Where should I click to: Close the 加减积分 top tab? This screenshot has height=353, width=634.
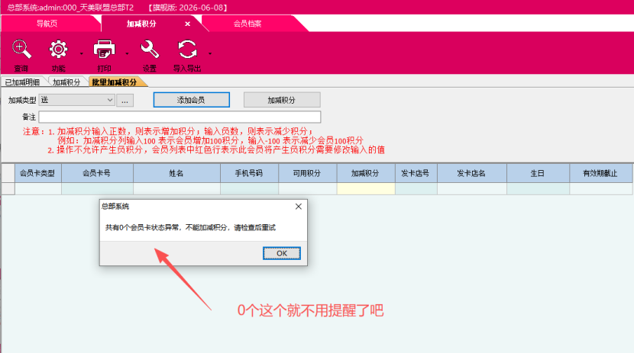[x=188, y=24]
